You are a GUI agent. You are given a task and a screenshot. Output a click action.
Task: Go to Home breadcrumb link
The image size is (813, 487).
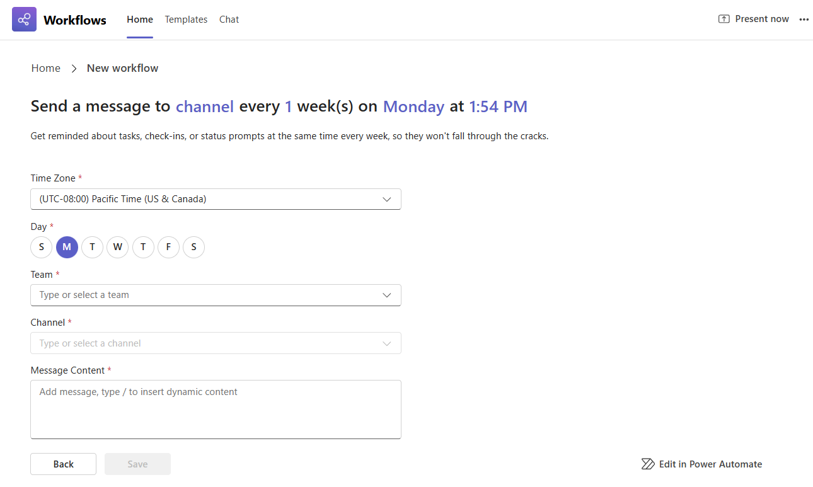pos(46,68)
